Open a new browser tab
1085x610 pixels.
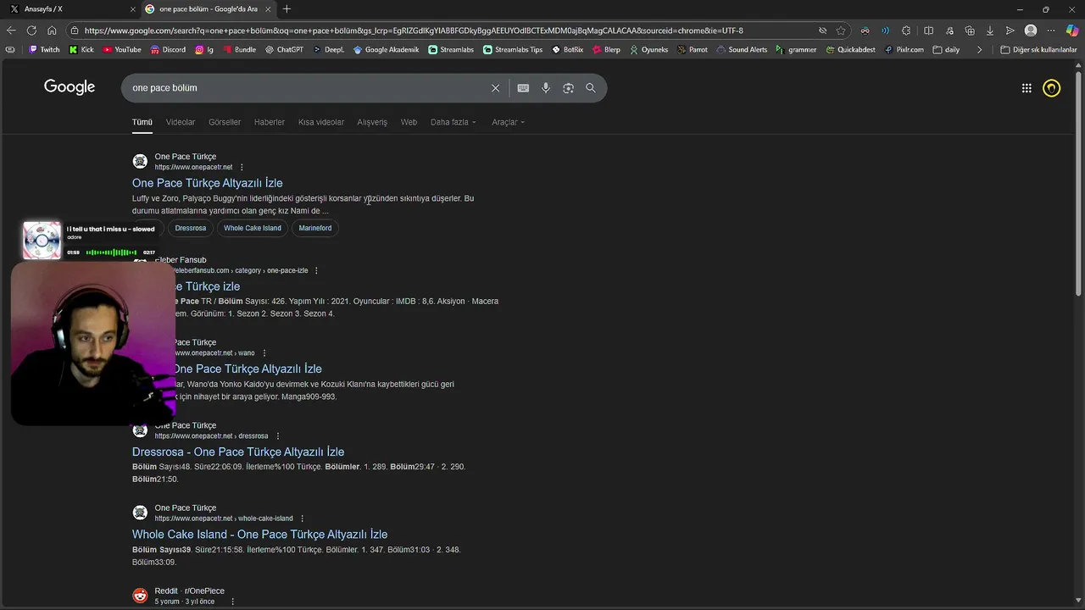tap(287, 9)
